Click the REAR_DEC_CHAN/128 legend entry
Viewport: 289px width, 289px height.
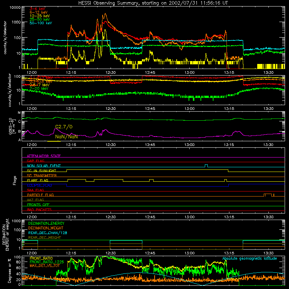tap(48, 233)
